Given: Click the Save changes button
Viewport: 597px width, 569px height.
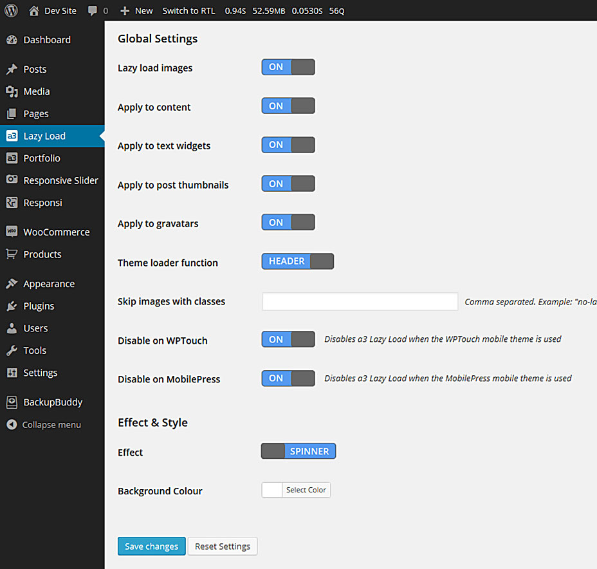Looking at the screenshot, I should click(x=151, y=546).
